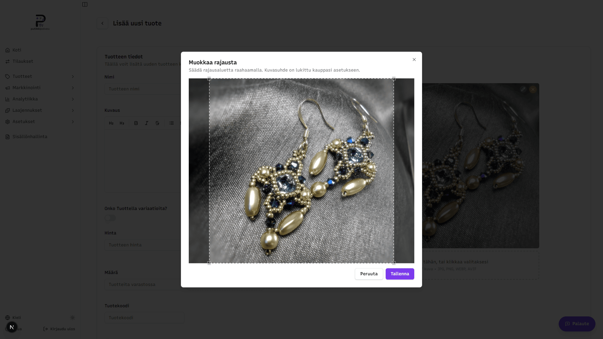Image resolution: width=603 pixels, height=339 pixels.
Task: Remove the uploaded image with X icon
Action: [533, 89]
